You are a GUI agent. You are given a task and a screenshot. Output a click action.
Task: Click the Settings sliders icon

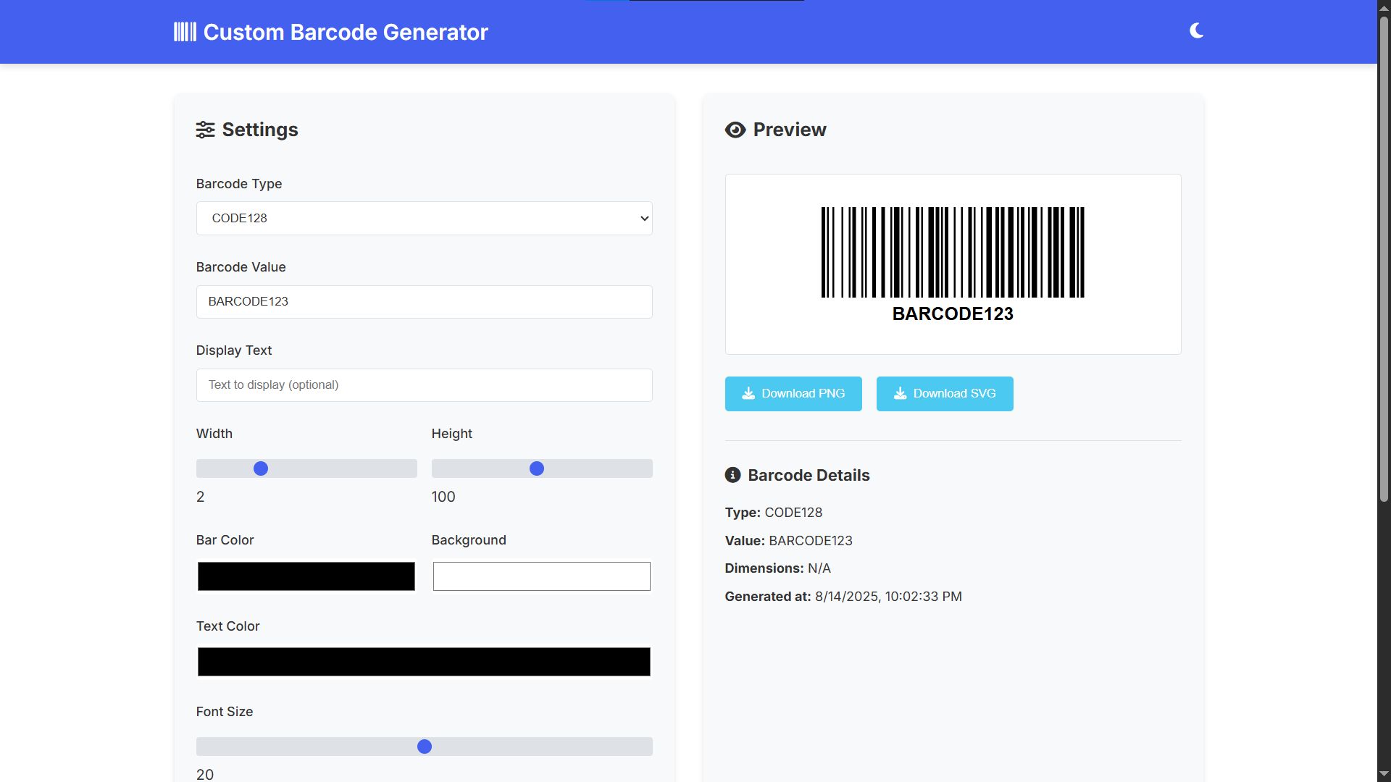coord(205,130)
